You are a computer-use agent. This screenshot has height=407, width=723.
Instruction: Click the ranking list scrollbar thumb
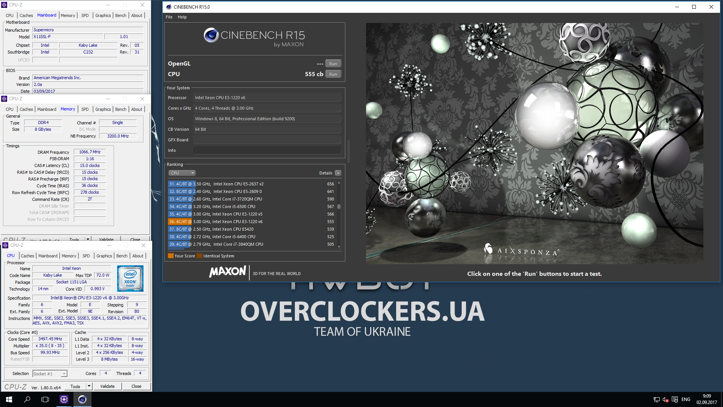(x=339, y=207)
